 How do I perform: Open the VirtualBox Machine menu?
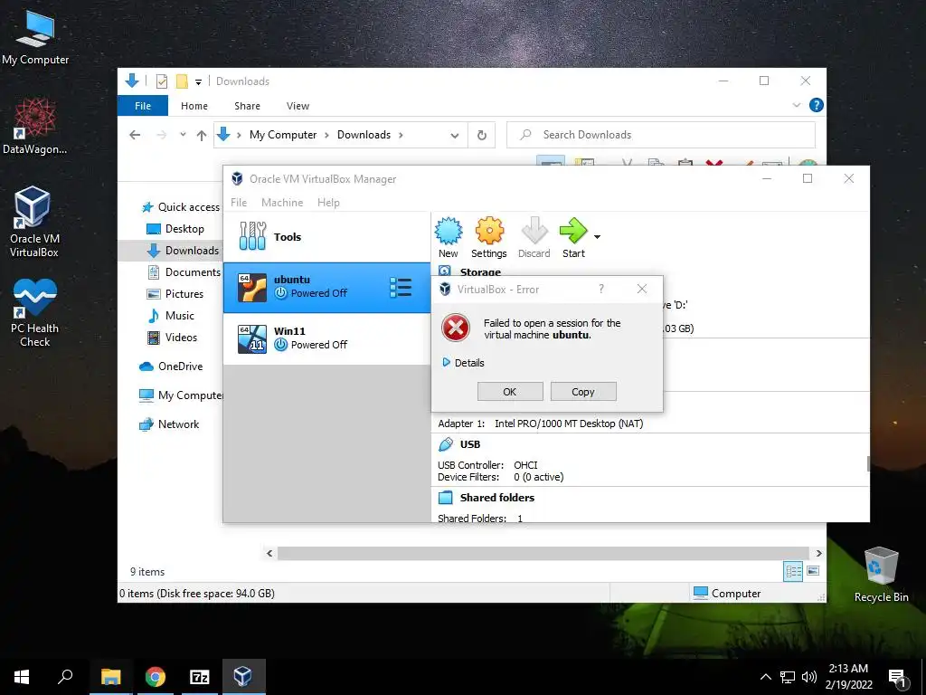[x=282, y=203]
